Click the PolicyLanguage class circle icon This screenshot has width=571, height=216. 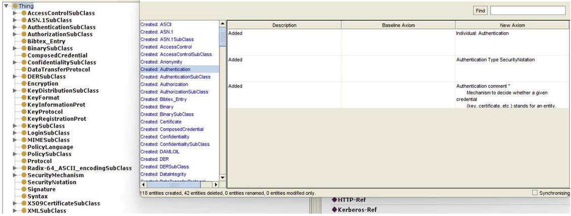pyautogui.click(x=23, y=147)
